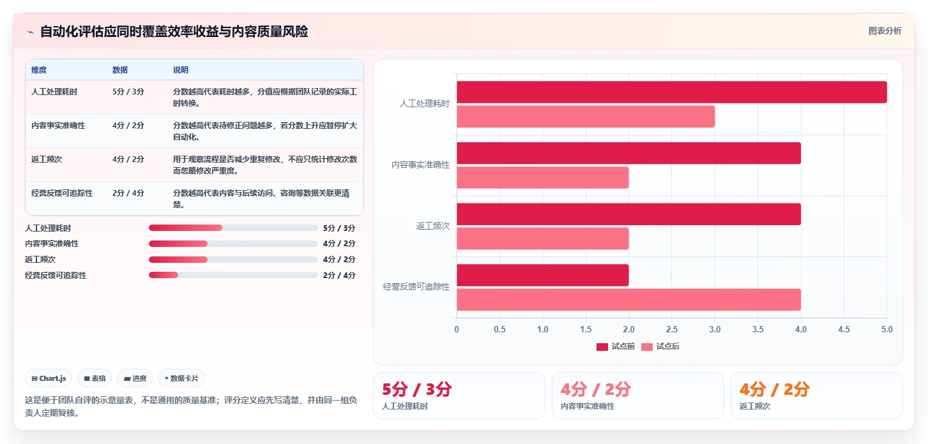Click the 进度 chip

pyautogui.click(x=135, y=378)
